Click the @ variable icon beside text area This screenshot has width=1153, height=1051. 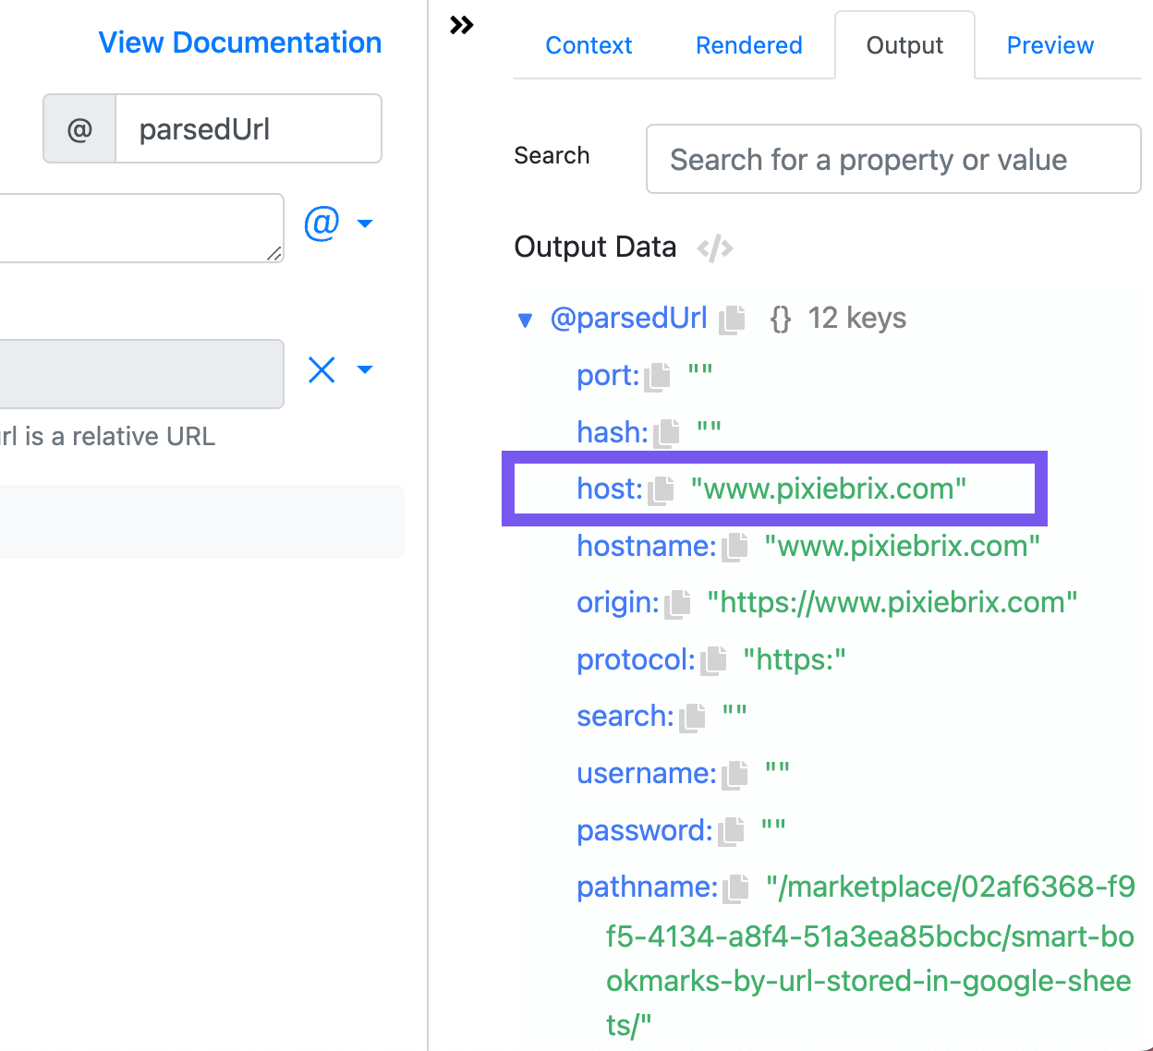[x=322, y=223]
